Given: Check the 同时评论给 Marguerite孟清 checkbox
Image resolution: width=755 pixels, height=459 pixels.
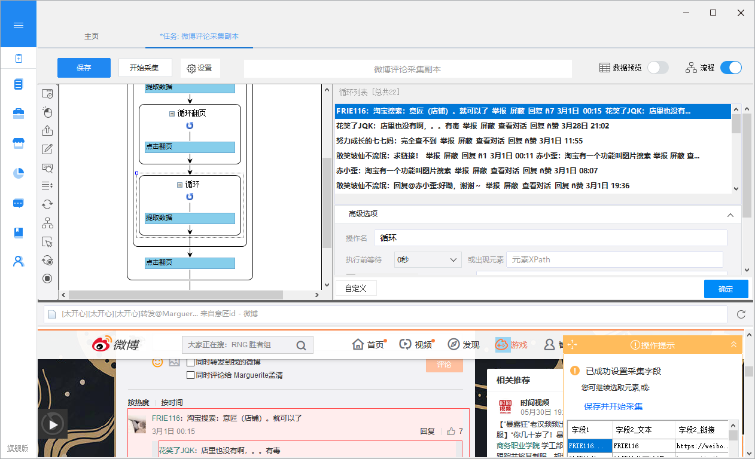Looking at the screenshot, I should 191,375.
